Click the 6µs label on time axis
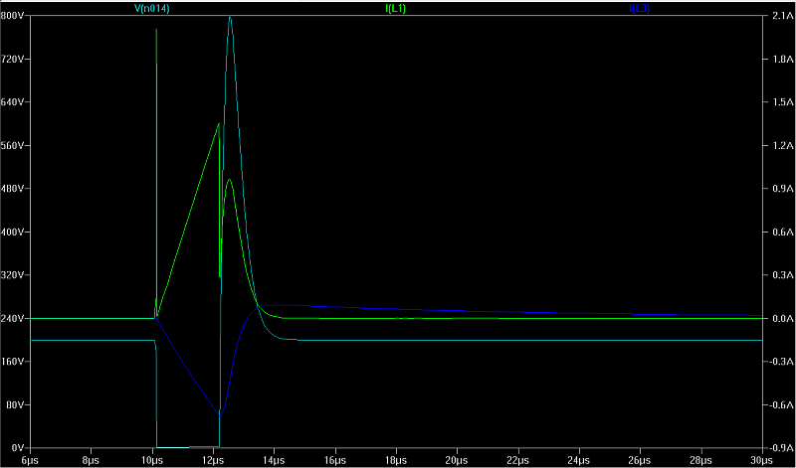 tap(30, 460)
